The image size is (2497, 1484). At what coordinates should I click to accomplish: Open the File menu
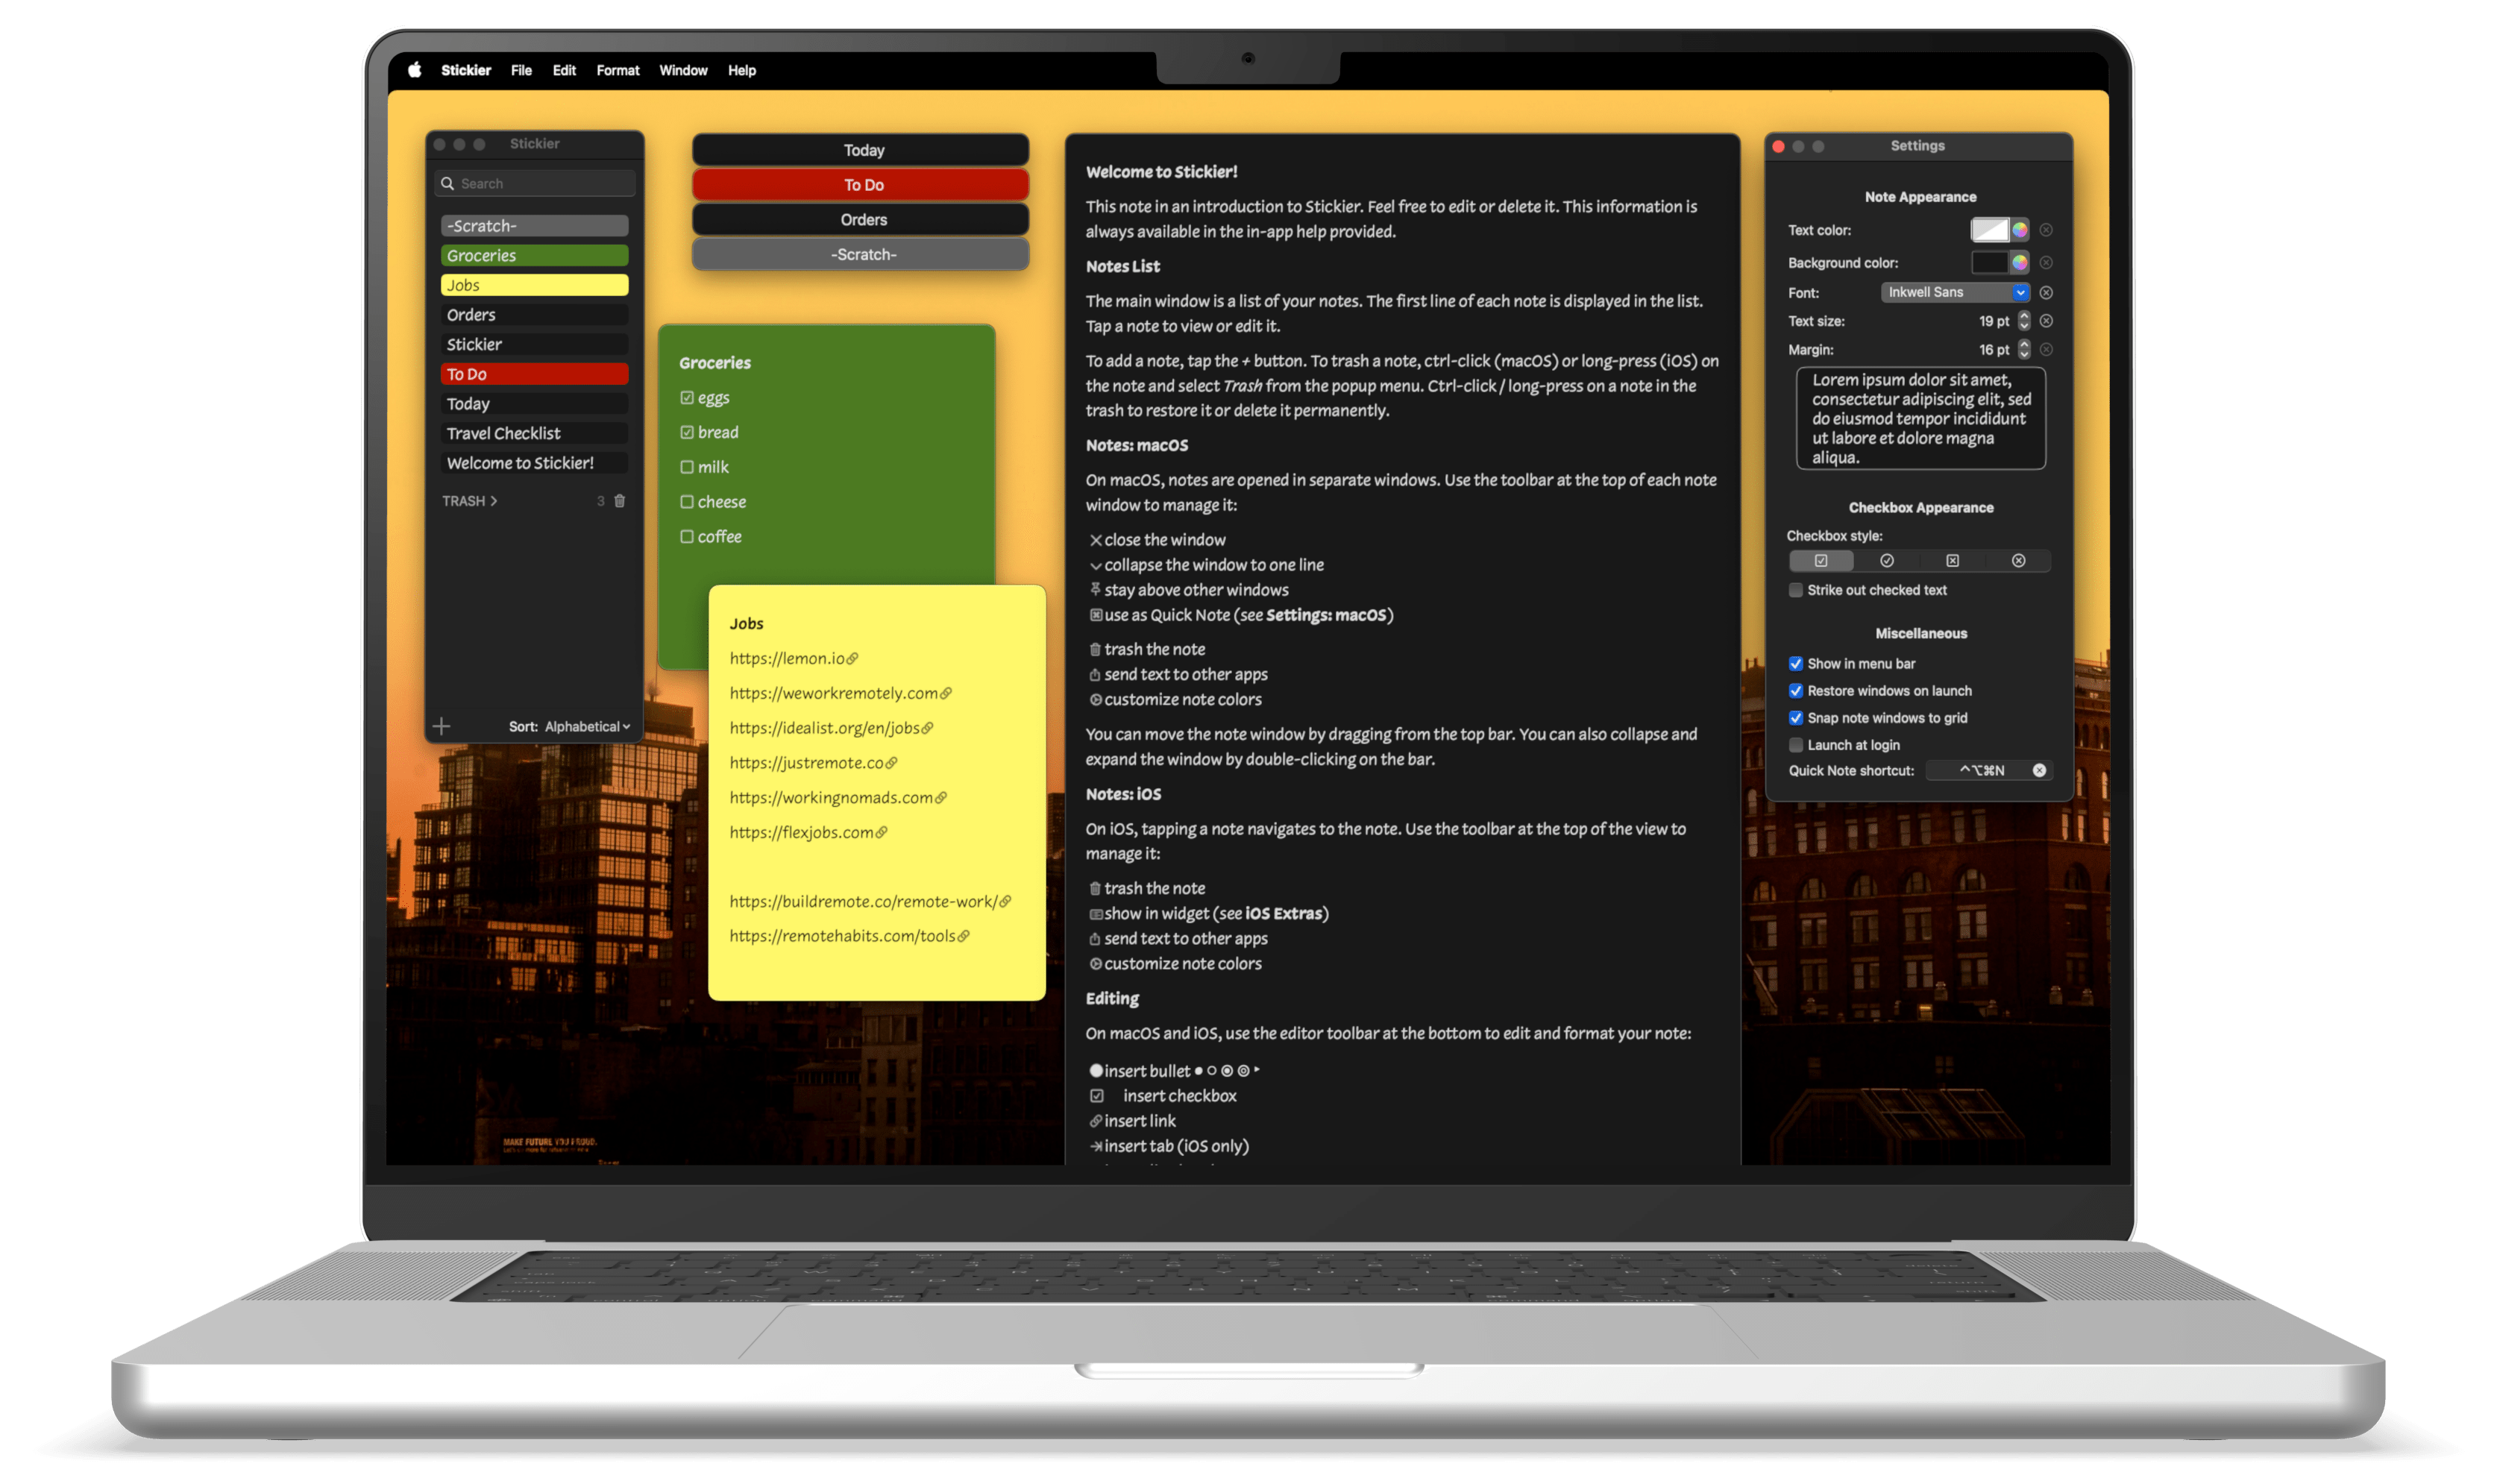(x=521, y=70)
